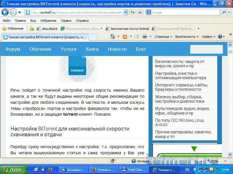Click the add to favorites bar star icon
The width and height of the screenshot is (233, 174).
tap(32, 28)
